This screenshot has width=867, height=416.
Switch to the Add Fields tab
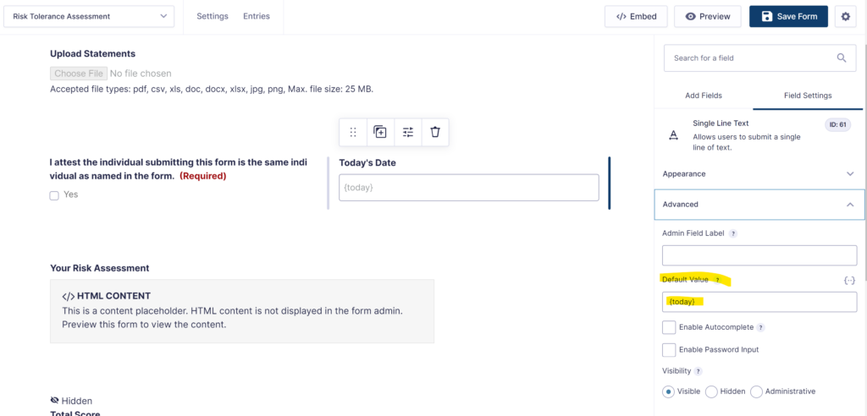(703, 96)
